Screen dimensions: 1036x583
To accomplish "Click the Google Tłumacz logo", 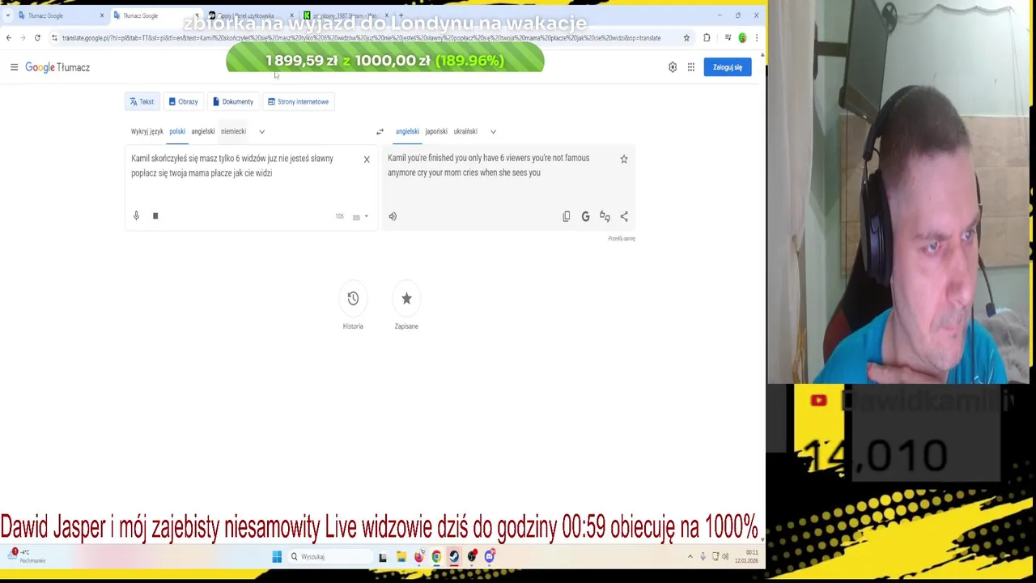I will (57, 67).
